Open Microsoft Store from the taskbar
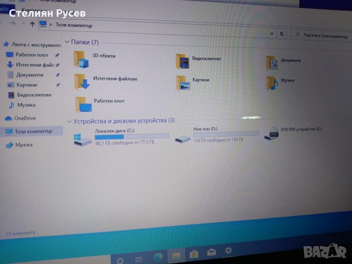This screenshot has width=352, height=264. (194, 254)
